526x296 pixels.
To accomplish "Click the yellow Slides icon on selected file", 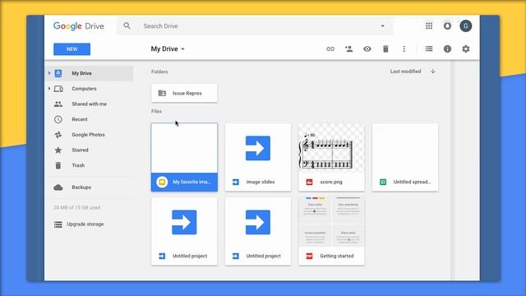I will point(162,182).
